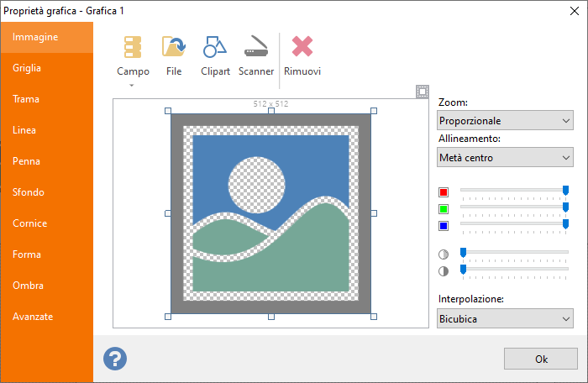The width and height of the screenshot is (588, 383).
Task: Open the Sfondo tab in the sidebar
Action: (x=29, y=192)
